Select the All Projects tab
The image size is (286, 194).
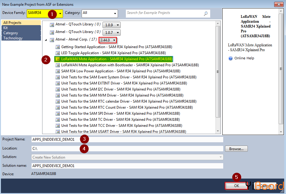pyautogui.click(x=21, y=23)
